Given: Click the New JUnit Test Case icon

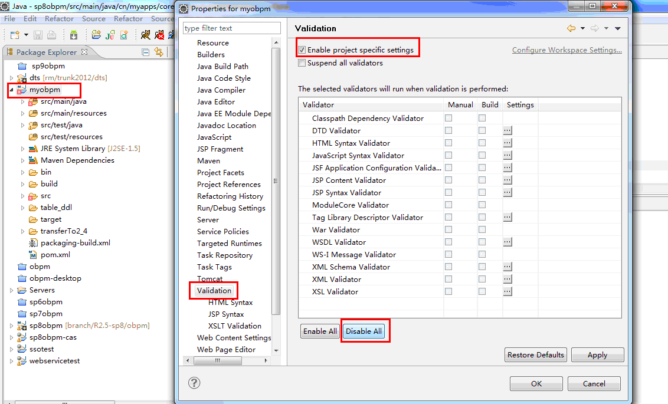Looking at the screenshot, I should (x=110, y=35).
